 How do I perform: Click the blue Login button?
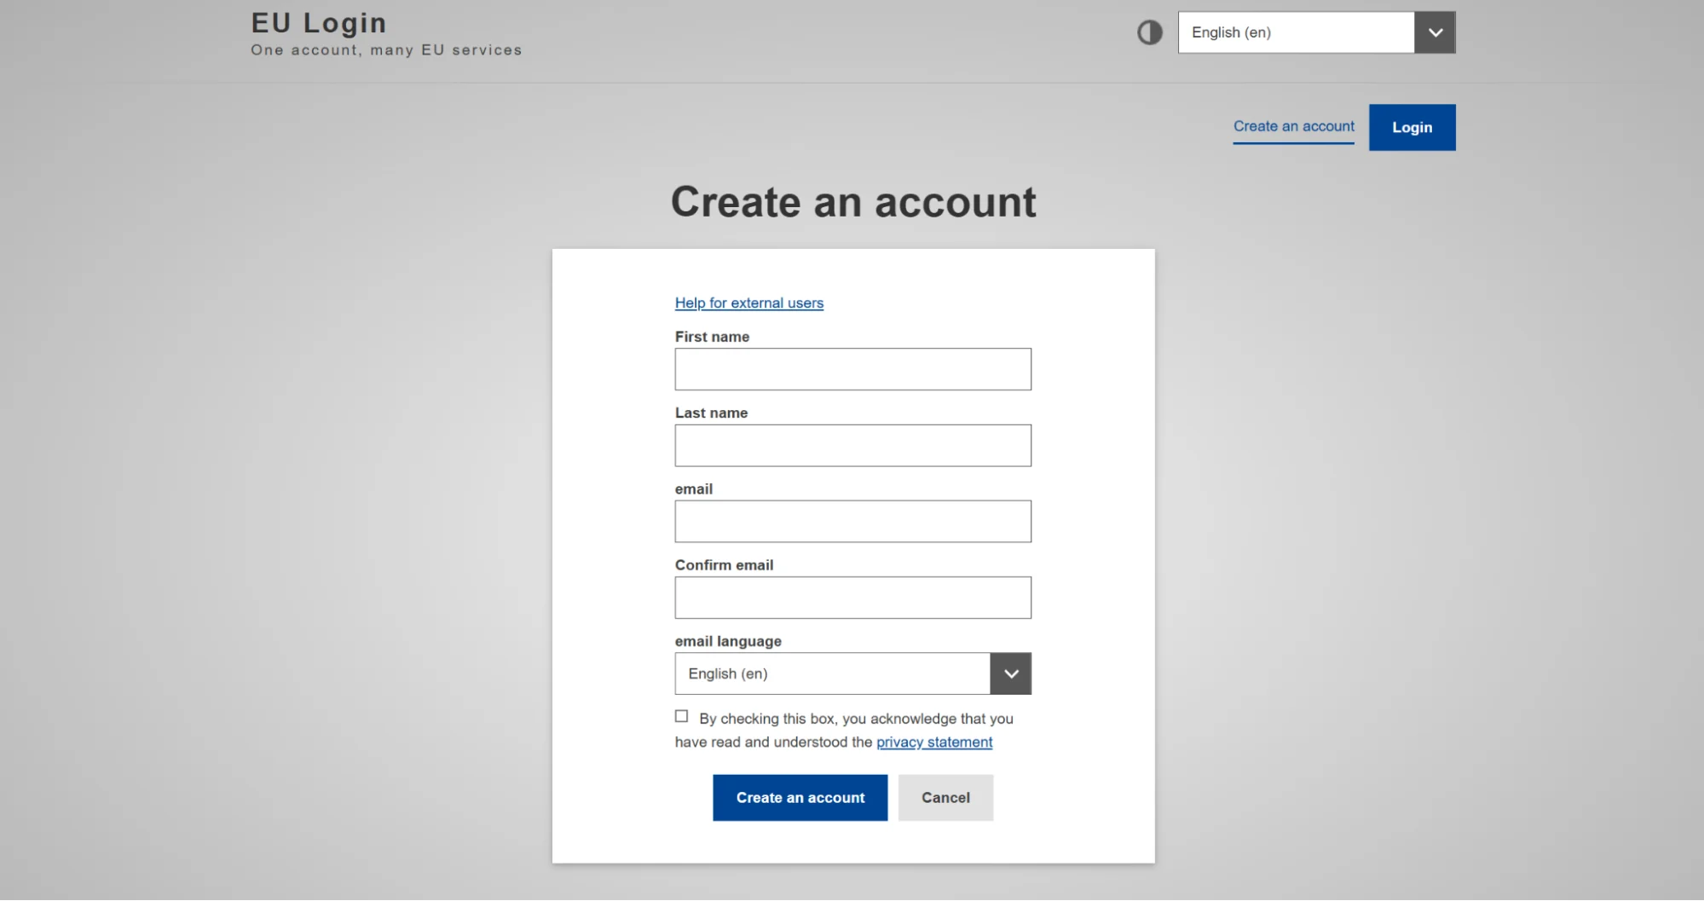tap(1412, 127)
